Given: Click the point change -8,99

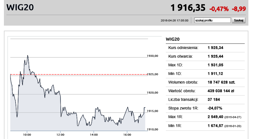Looking at the screenshot, I should coord(239,9).
